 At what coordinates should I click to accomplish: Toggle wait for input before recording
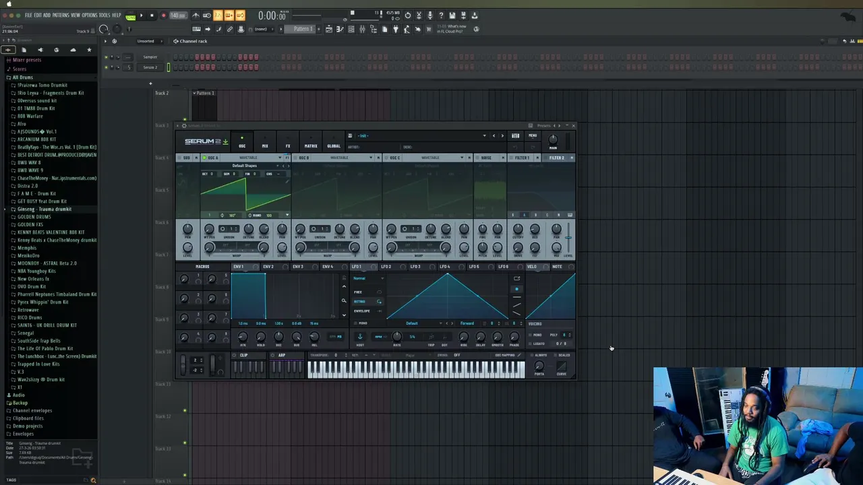pyautogui.click(x=207, y=15)
